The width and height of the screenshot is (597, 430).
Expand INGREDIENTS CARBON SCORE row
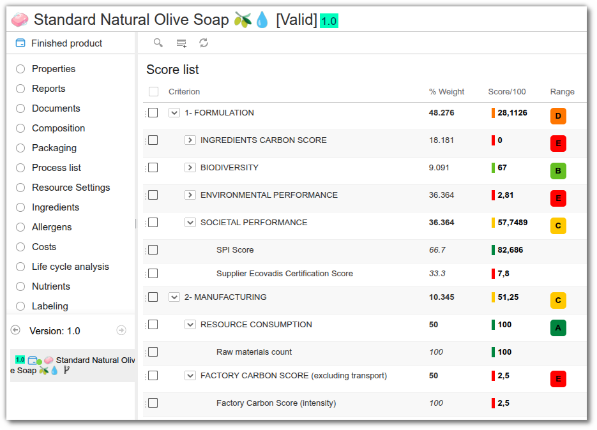(190, 140)
